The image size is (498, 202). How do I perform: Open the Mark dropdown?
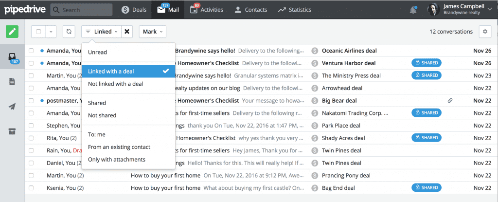tap(152, 32)
